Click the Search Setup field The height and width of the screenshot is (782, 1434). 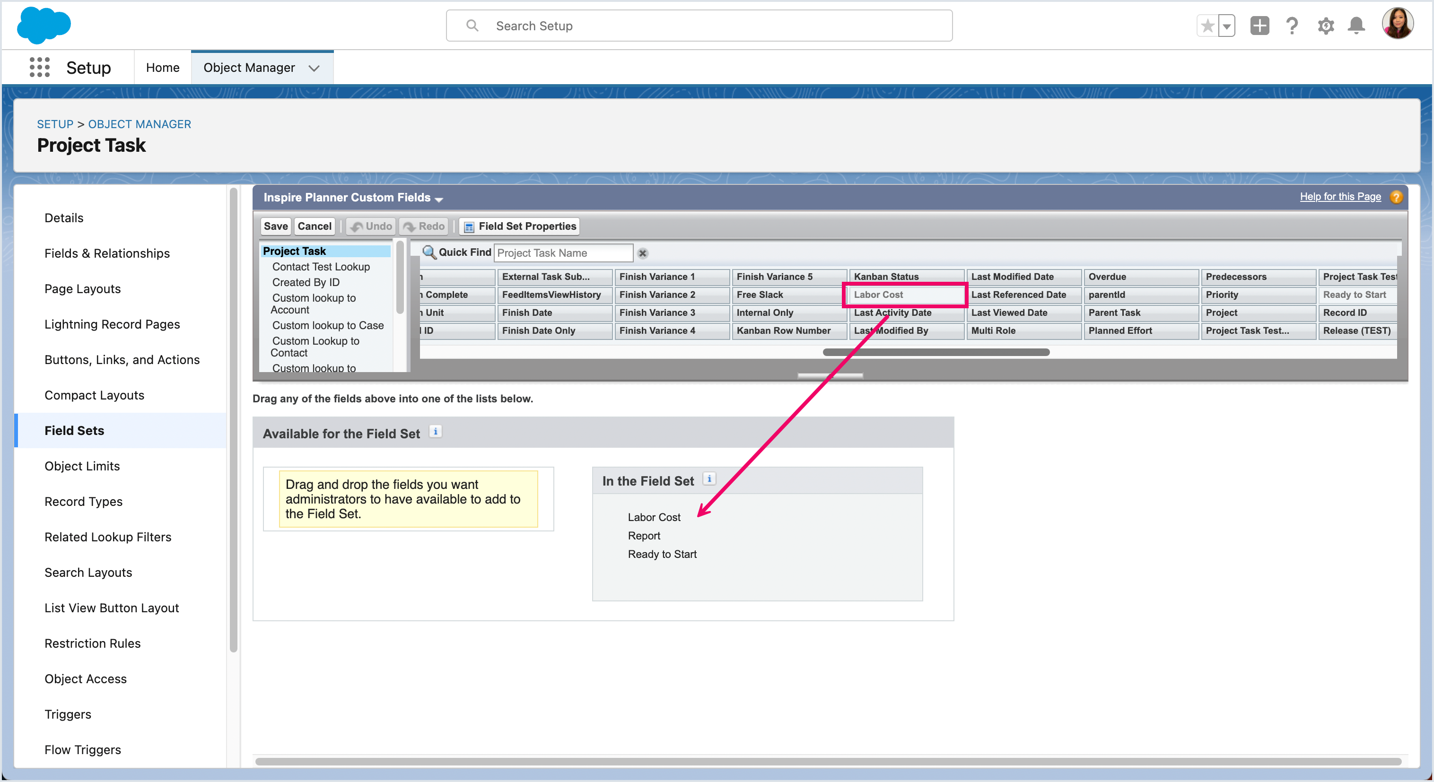(699, 26)
